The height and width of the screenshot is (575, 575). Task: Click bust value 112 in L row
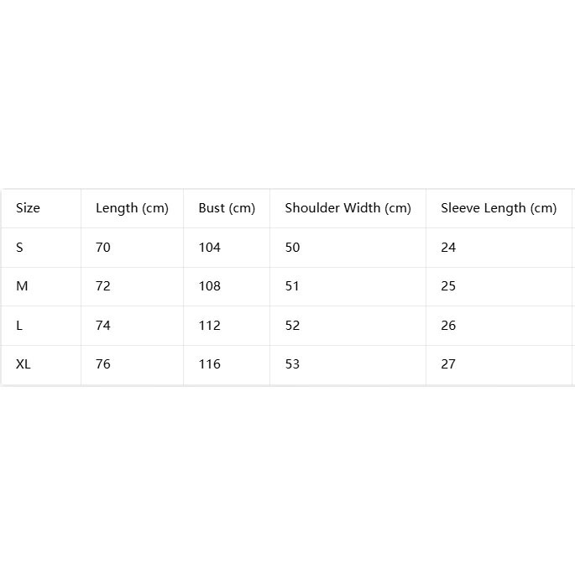[209, 325]
